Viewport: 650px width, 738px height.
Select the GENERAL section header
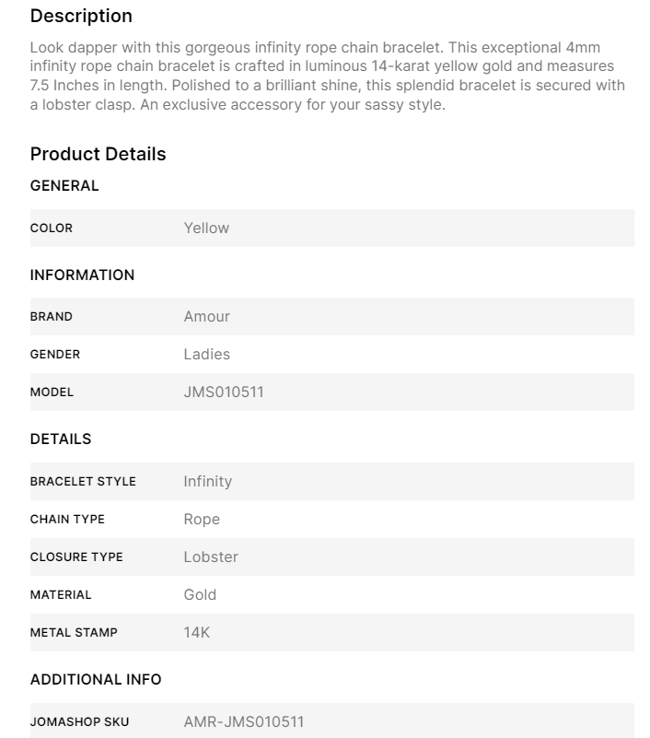pyautogui.click(x=64, y=186)
